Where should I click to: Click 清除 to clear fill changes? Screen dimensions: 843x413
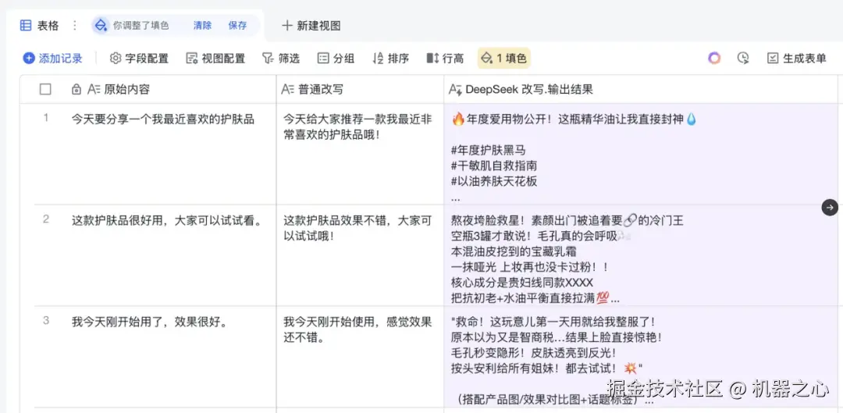pos(202,25)
